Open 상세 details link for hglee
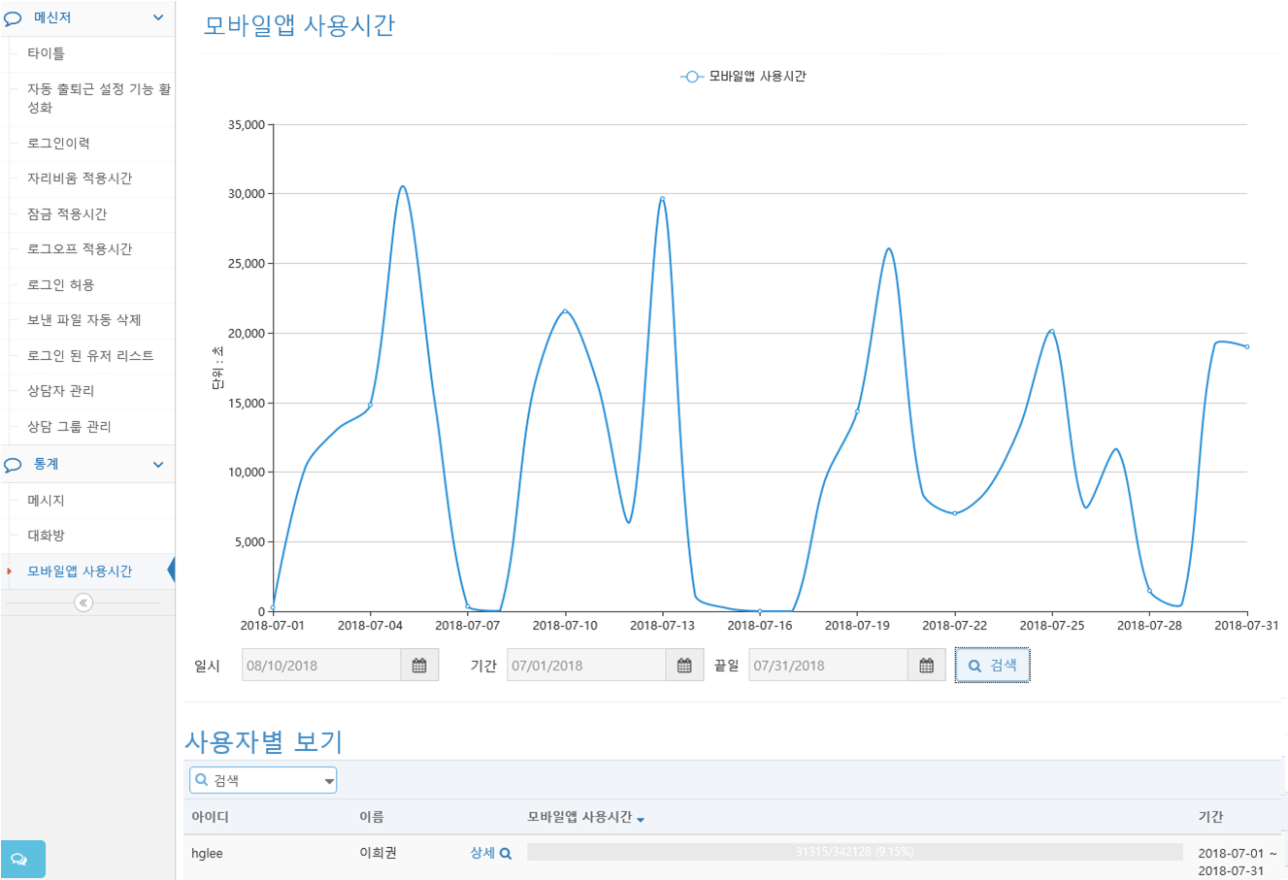Image resolution: width=1288 pixels, height=880 pixels. 482,853
